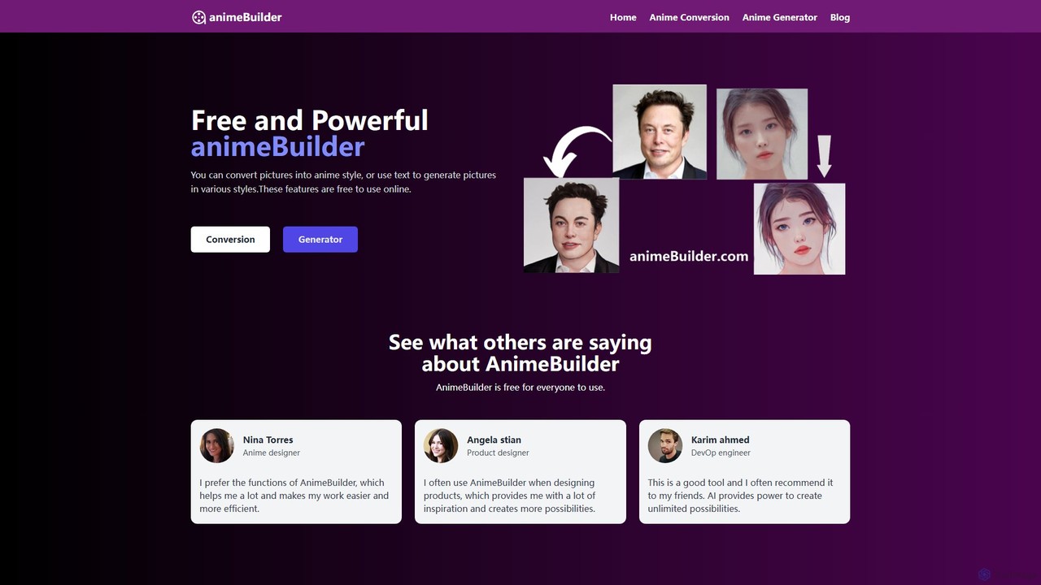1041x585 pixels.
Task: Click the animeBuilder.com text in the collage
Action: point(689,256)
